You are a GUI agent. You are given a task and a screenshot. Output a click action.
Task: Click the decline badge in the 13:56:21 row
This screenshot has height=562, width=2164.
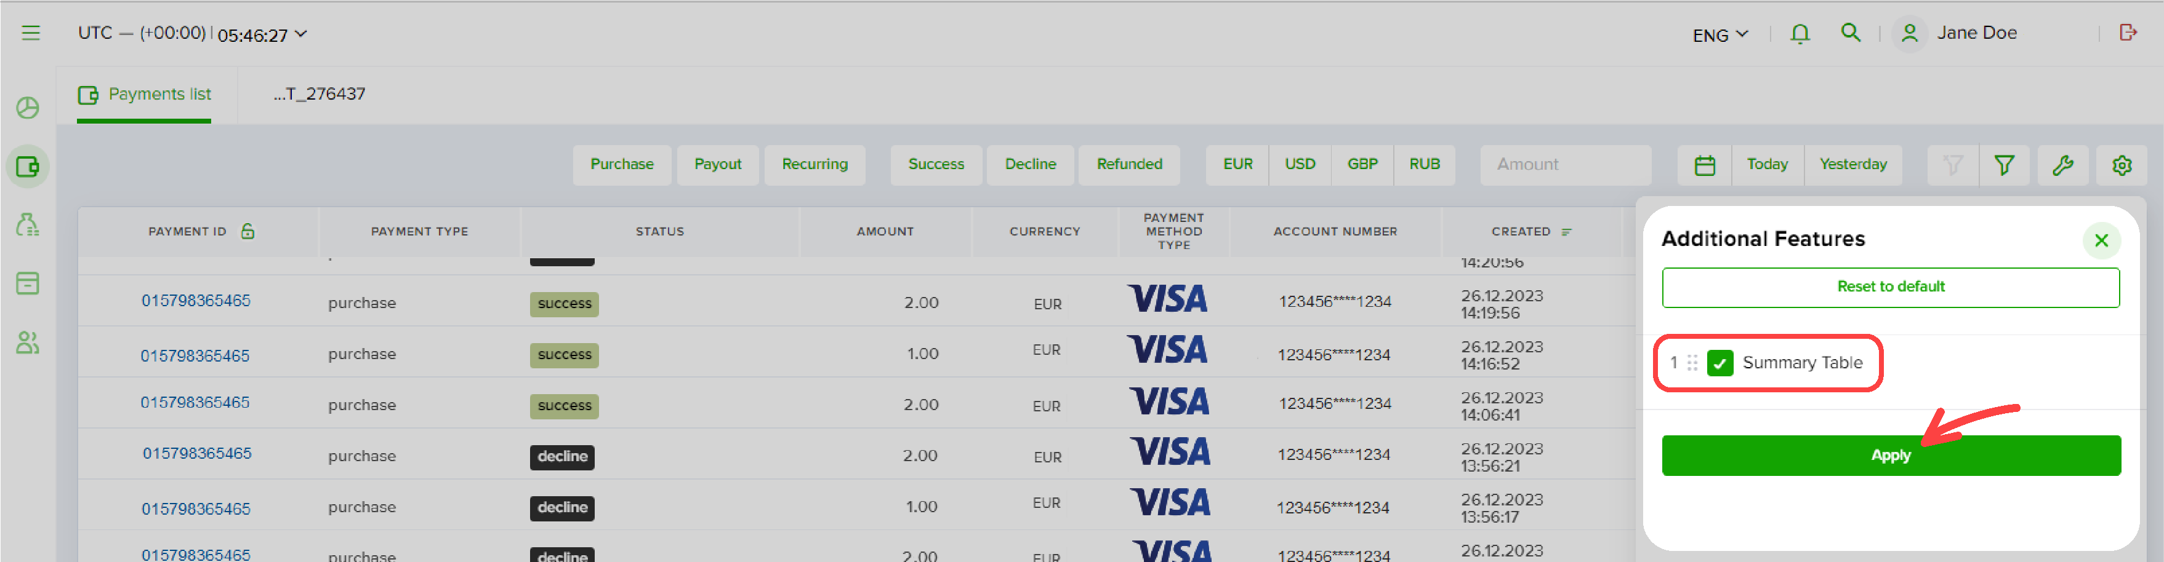562,457
